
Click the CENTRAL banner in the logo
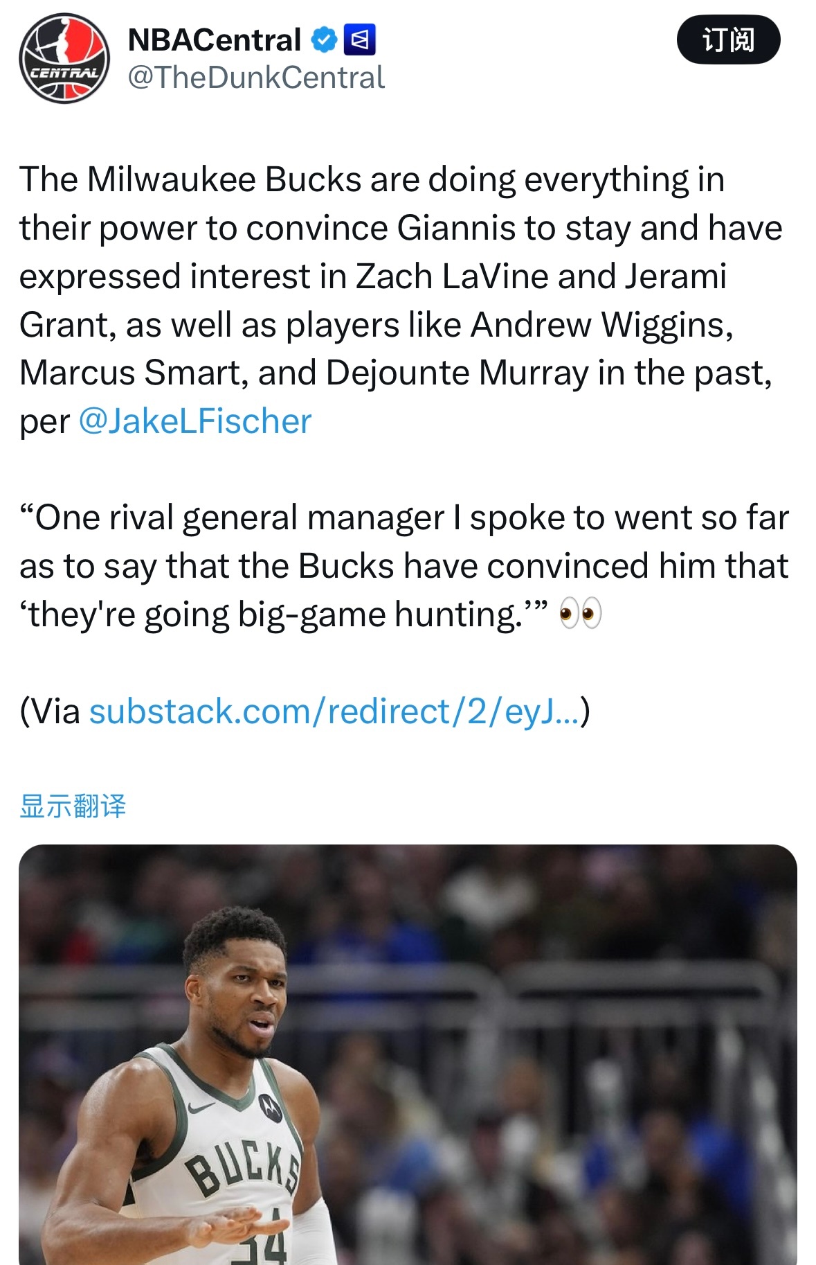click(x=64, y=72)
